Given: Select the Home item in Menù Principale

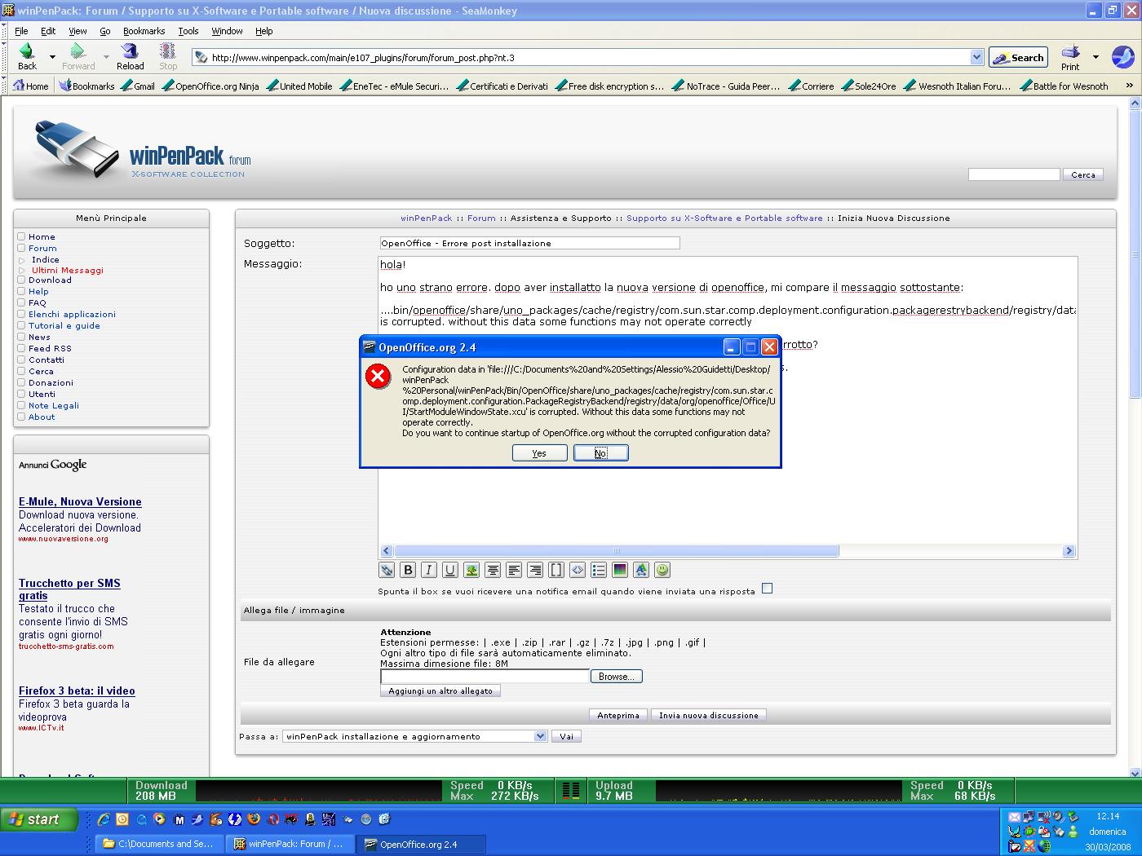Looking at the screenshot, I should [x=42, y=236].
